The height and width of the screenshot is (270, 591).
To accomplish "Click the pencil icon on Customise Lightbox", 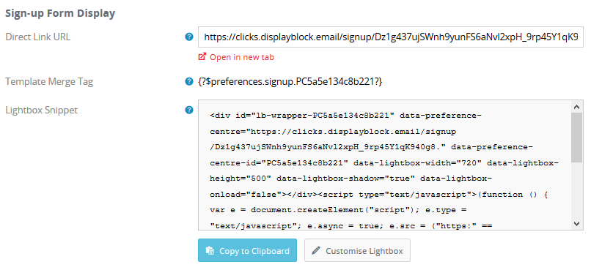I will (x=316, y=250).
